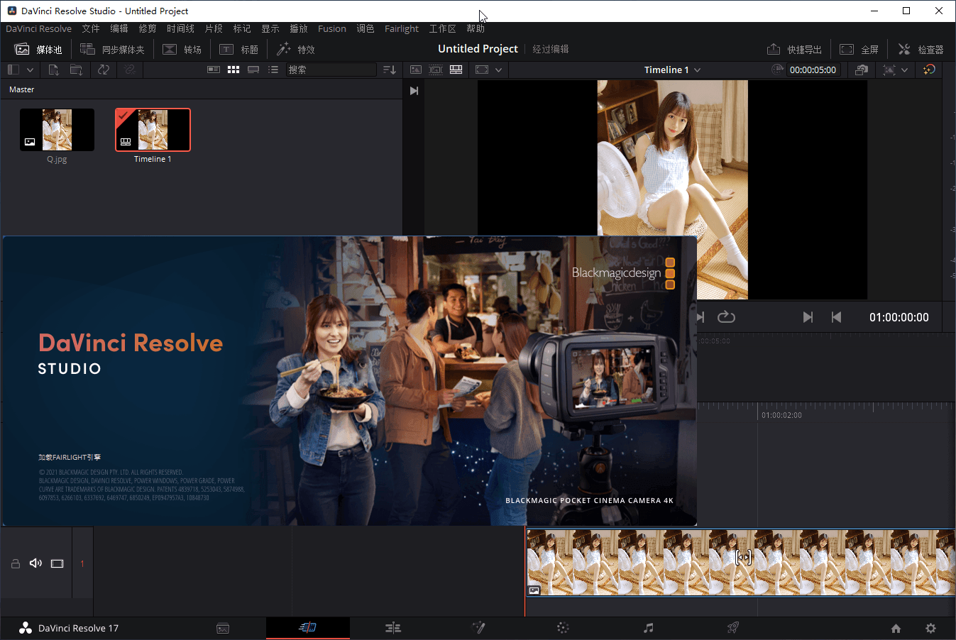Switch to the Fairlight page
Screen dimensions: 956x640
click(648, 628)
